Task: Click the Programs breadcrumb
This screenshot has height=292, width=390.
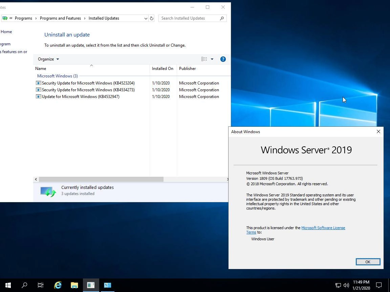Action: click(x=23, y=18)
